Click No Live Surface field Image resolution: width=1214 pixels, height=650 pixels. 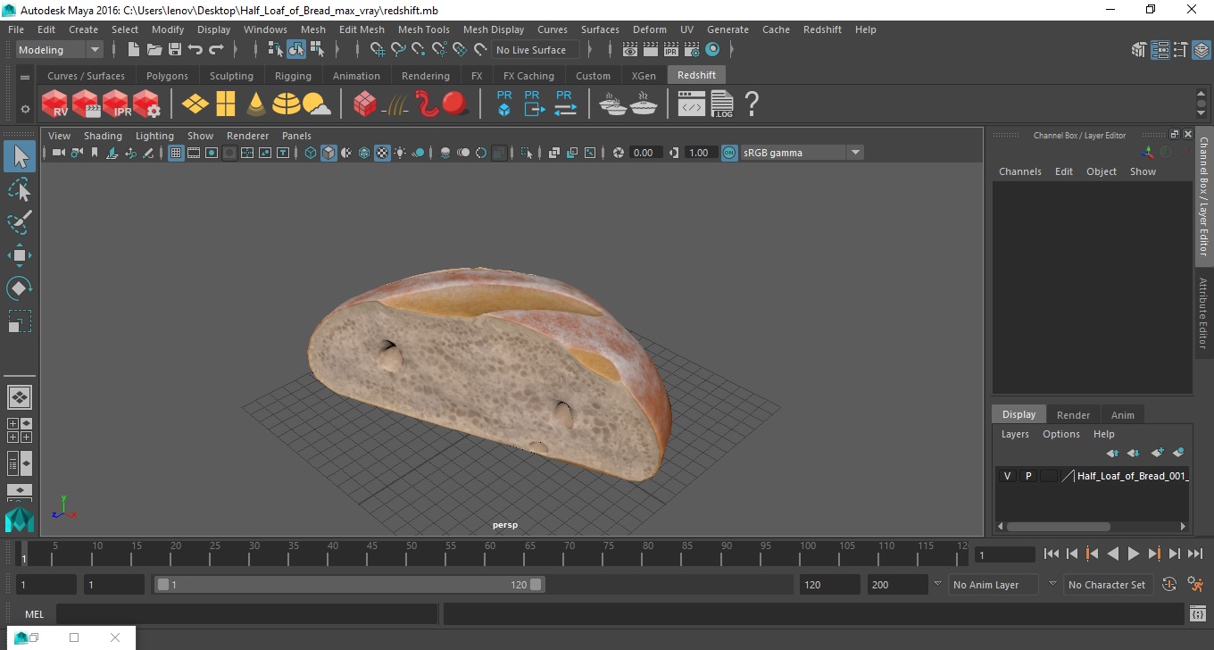pyautogui.click(x=536, y=50)
